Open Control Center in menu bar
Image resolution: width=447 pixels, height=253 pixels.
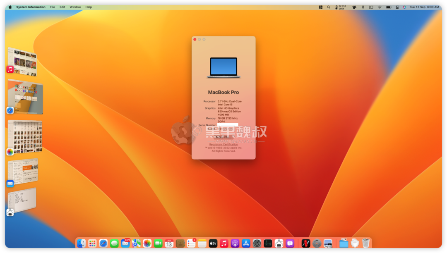[x=397, y=7]
